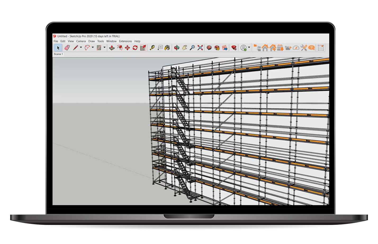Activate the Push/Pull tool

[x=112, y=48]
